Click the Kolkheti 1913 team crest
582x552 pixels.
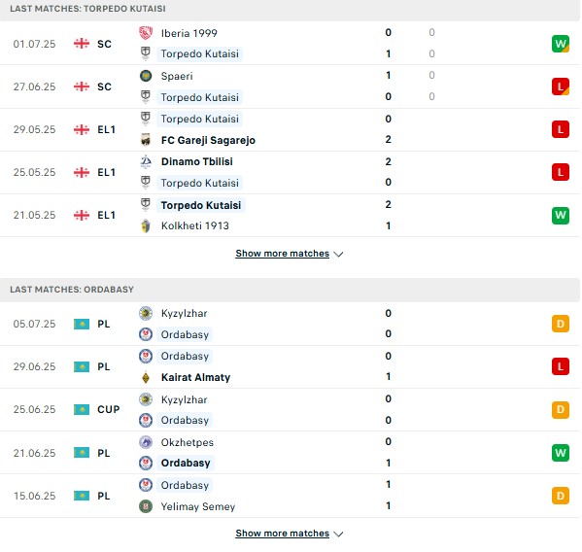pos(146,225)
